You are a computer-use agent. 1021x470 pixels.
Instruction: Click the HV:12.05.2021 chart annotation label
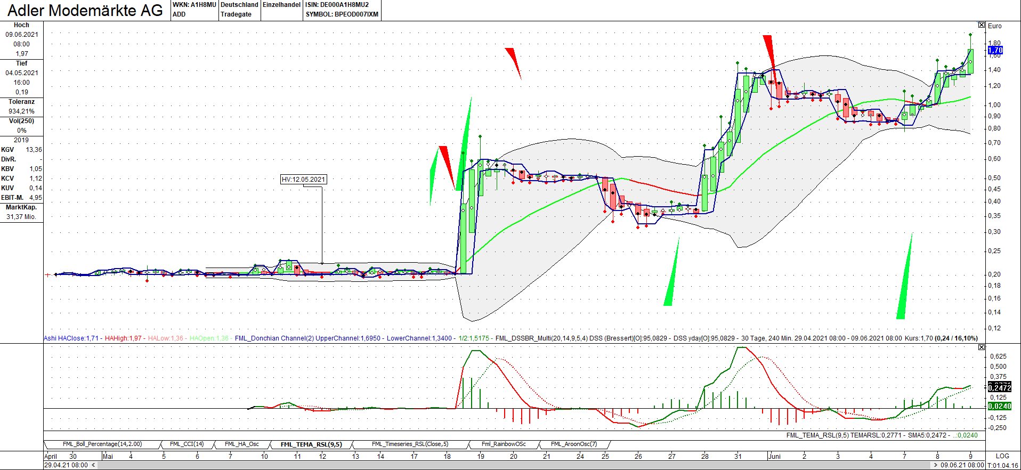[x=303, y=180]
